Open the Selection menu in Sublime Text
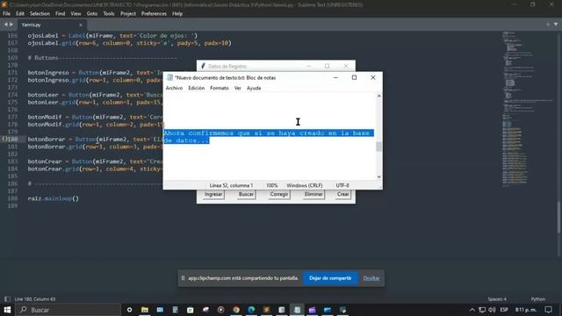This screenshot has width=562, height=316. pyautogui.click(x=40, y=14)
